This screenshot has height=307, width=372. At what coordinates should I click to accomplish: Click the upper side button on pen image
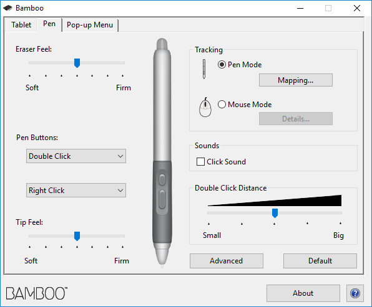[162, 180]
